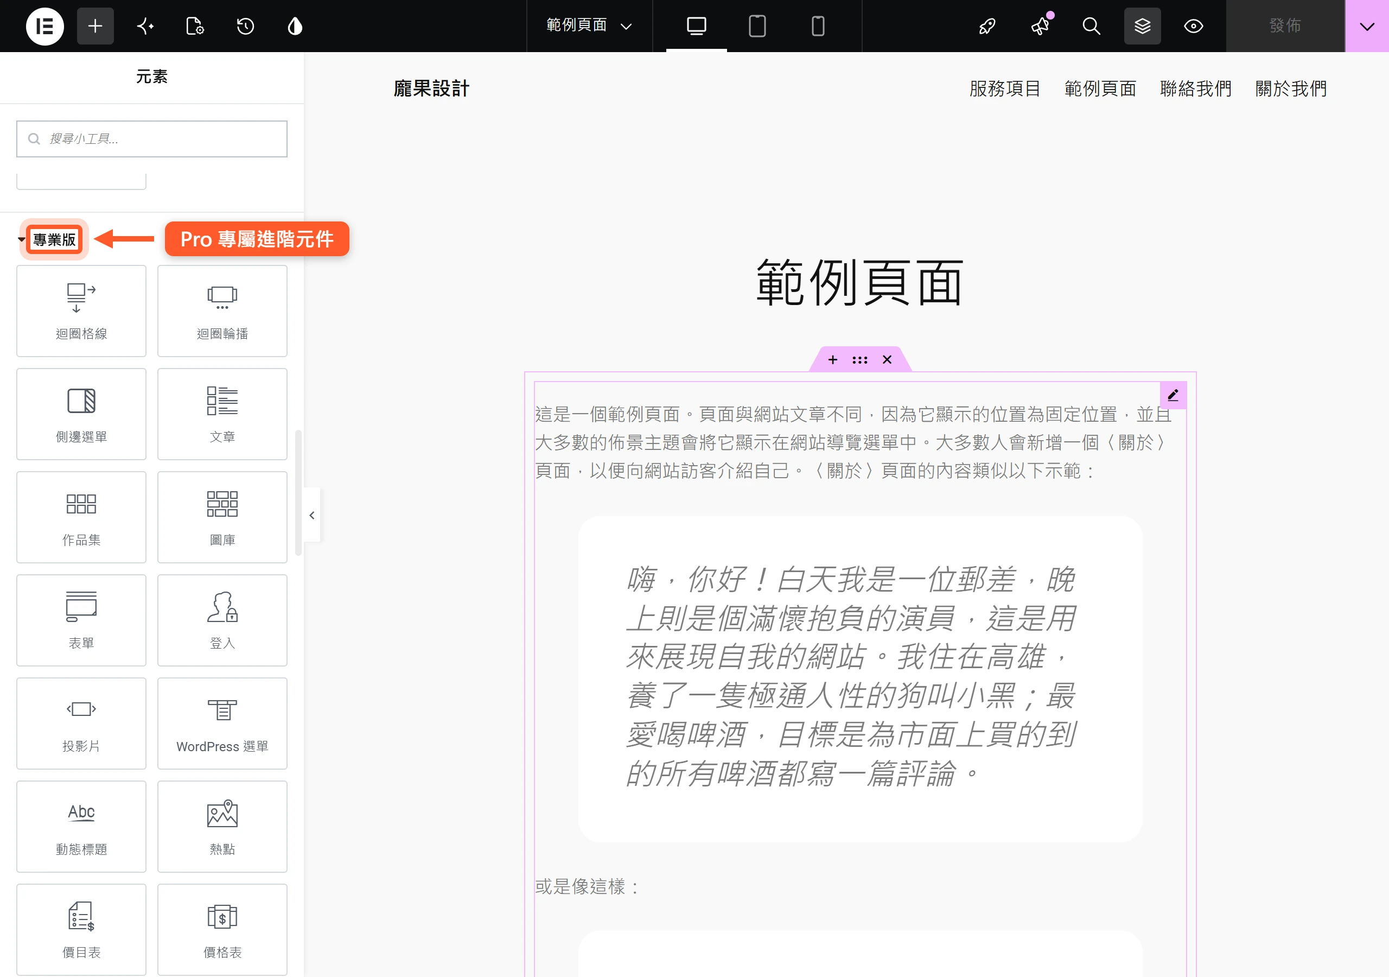The height and width of the screenshot is (977, 1389).
Task: Select the 側邊選單 widget
Action: (x=81, y=414)
